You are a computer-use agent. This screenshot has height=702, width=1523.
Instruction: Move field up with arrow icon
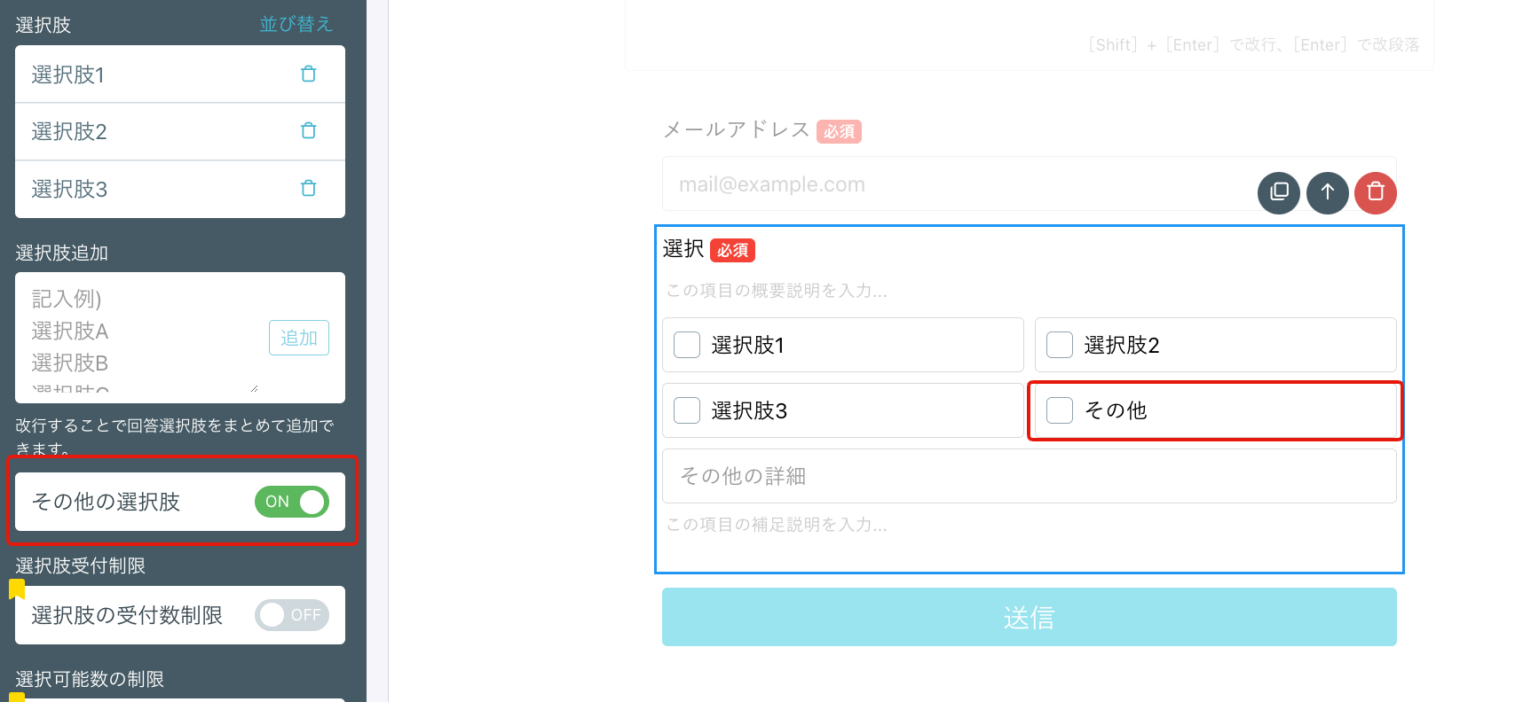click(x=1328, y=192)
